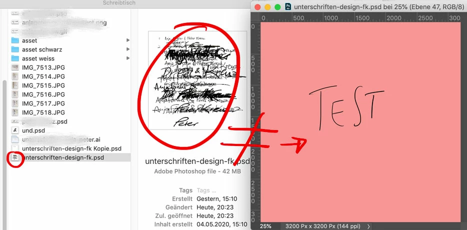Click the Photoshop document icon in title bar
Screen dimensions: 467x230
(288, 6)
